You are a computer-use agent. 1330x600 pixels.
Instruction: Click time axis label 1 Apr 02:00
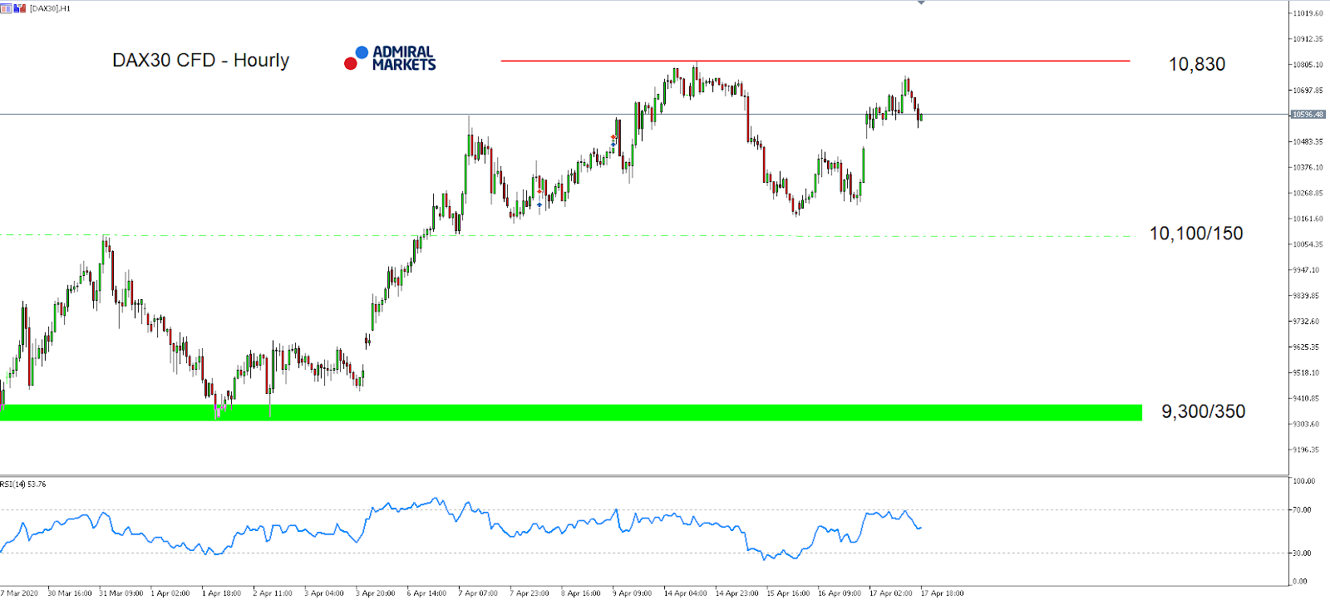[x=170, y=593]
